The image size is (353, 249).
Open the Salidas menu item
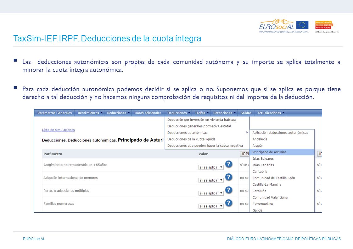(x=246, y=113)
